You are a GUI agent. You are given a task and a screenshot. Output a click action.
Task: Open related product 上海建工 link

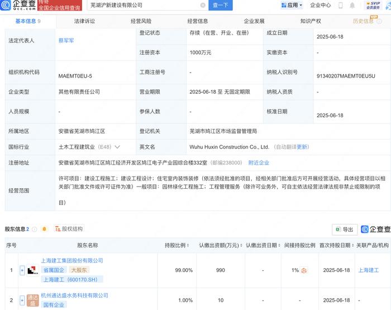tap(368, 270)
